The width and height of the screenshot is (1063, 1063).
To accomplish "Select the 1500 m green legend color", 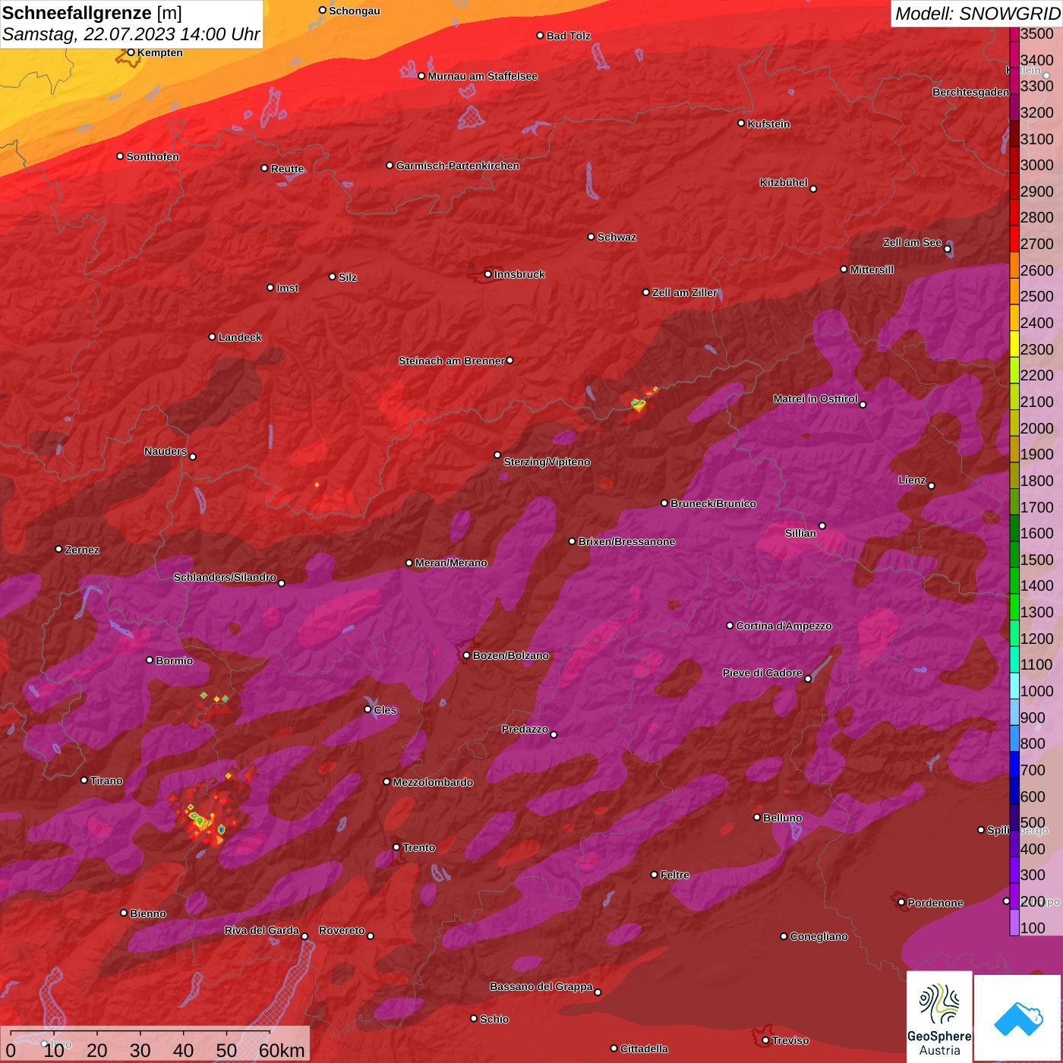I will pos(1014,554).
